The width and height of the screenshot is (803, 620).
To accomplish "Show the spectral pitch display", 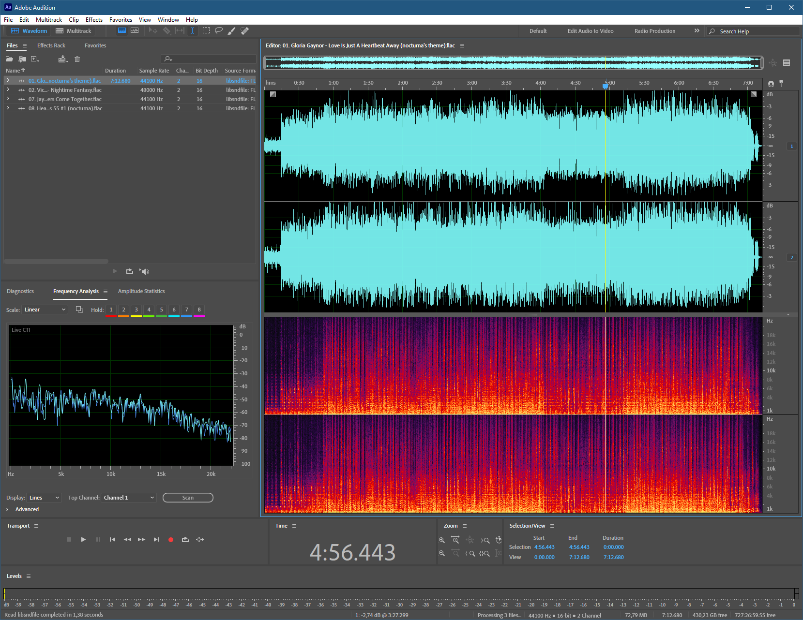I will point(135,30).
